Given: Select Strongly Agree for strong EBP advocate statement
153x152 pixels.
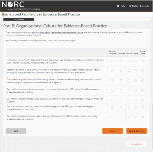Looking at the screenshot, I should pyautogui.click(x=142, y=90).
